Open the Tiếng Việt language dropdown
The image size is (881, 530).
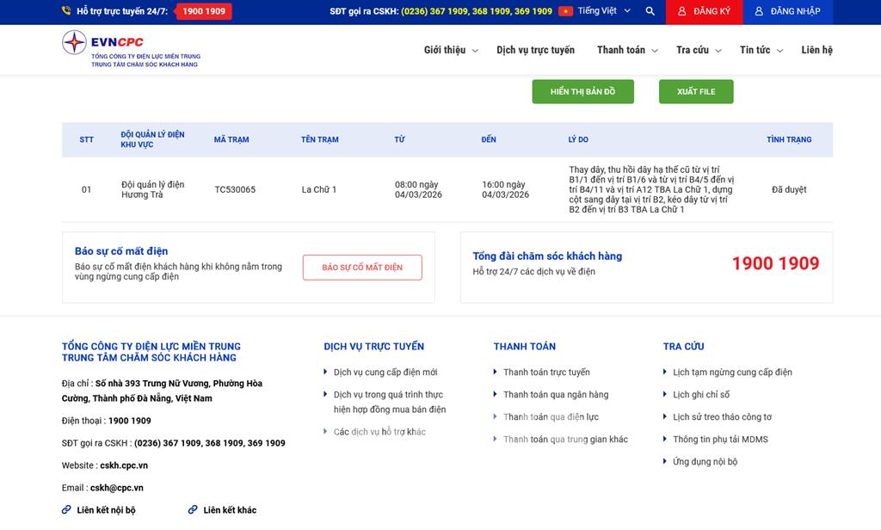click(604, 11)
